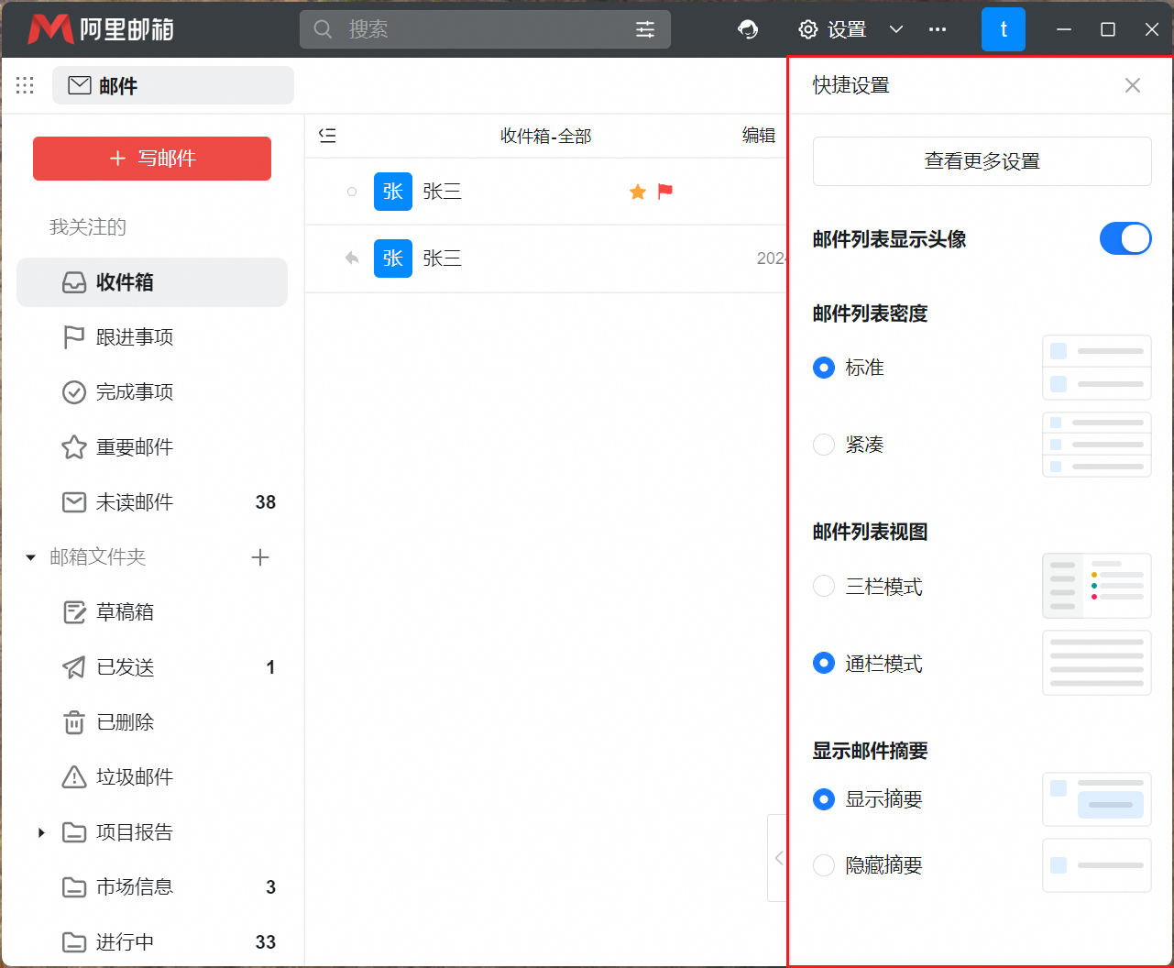Select the first 张三 email's round marker
Image resolution: width=1174 pixels, height=968 pixels.
[x=352, y=192]
